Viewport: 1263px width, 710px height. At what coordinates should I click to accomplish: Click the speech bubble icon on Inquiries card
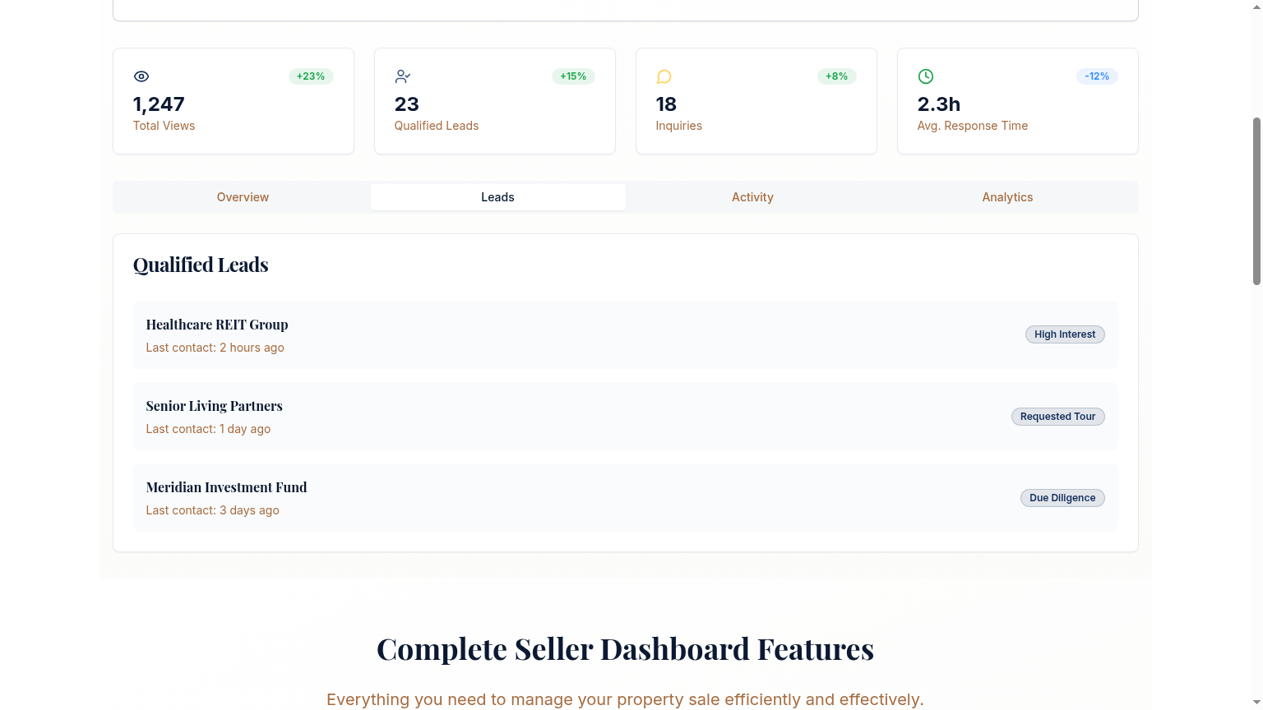click(664, 76)
